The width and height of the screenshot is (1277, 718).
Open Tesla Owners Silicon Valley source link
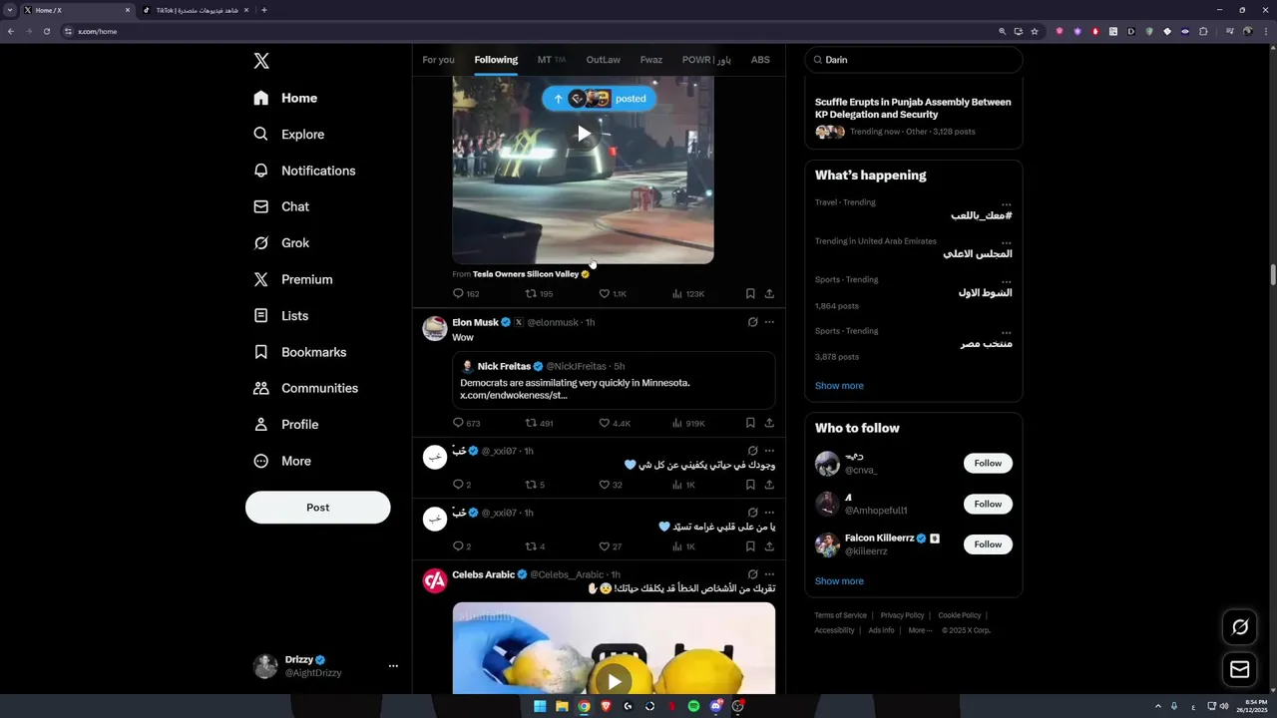526,274
